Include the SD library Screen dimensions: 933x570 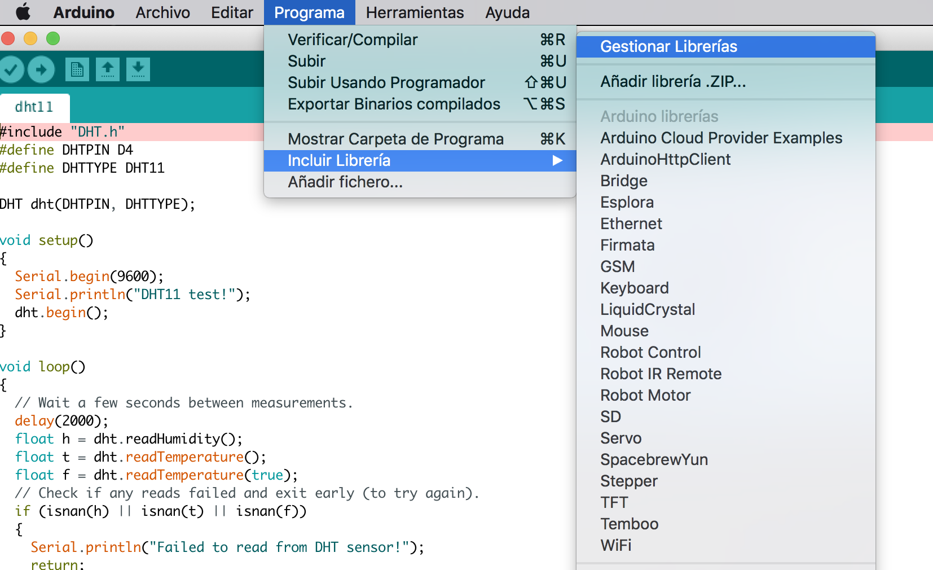pyautogui.click(x=726, y=416)
